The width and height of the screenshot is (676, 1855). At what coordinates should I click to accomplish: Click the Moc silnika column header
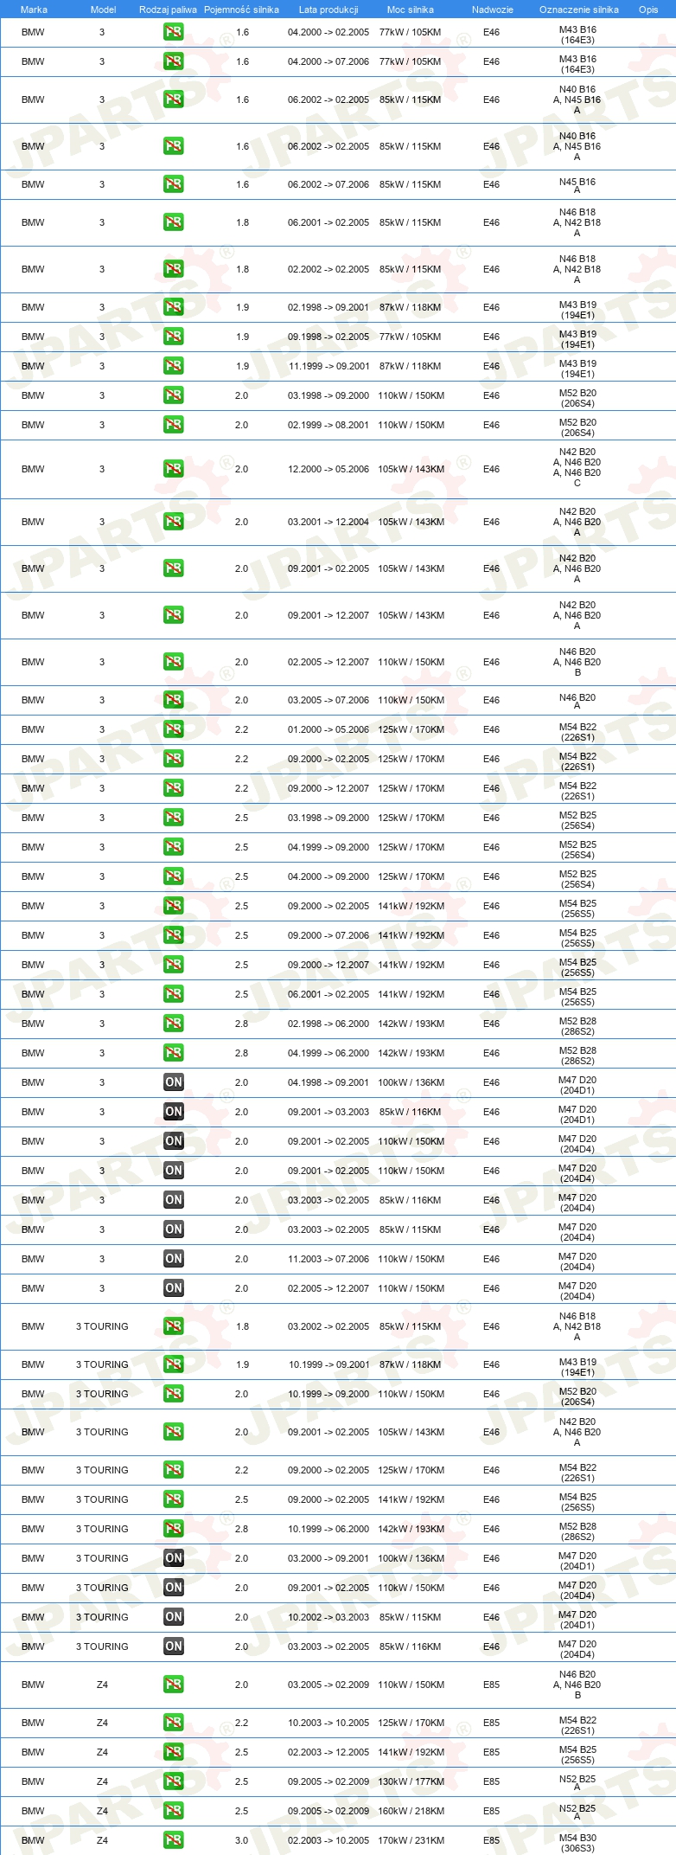click(x=411, y=10)
